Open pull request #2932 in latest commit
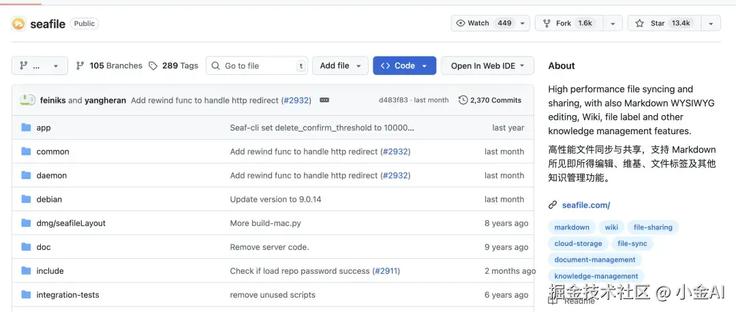Viewport: 736px width, 312px height. click(x=296, y=100)
